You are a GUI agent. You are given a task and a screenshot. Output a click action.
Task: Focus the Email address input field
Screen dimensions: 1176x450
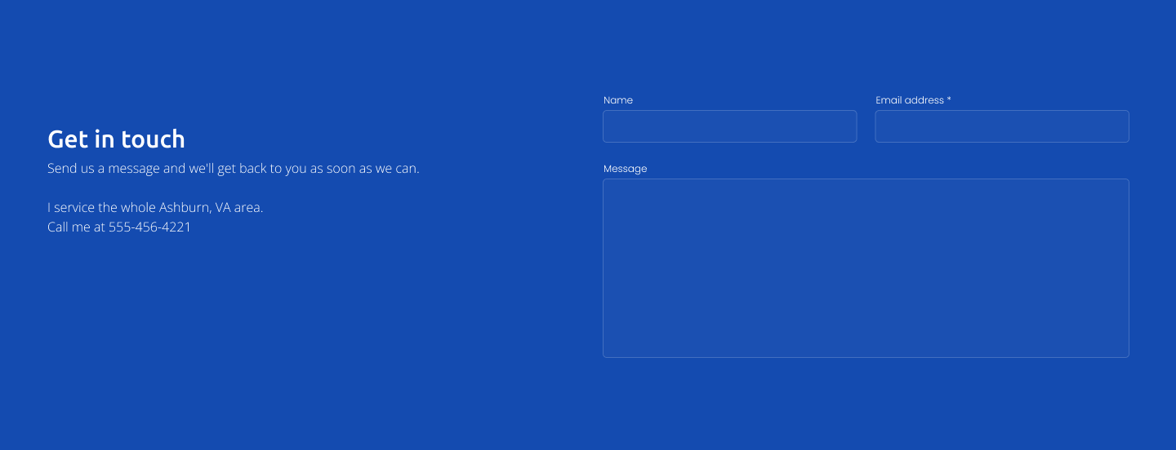tap(1002, 126)
